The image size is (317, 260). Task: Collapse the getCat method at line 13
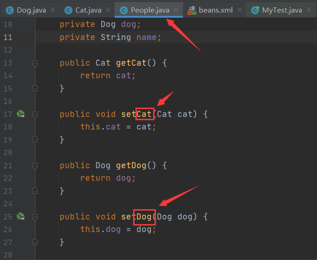coord(35,63)
